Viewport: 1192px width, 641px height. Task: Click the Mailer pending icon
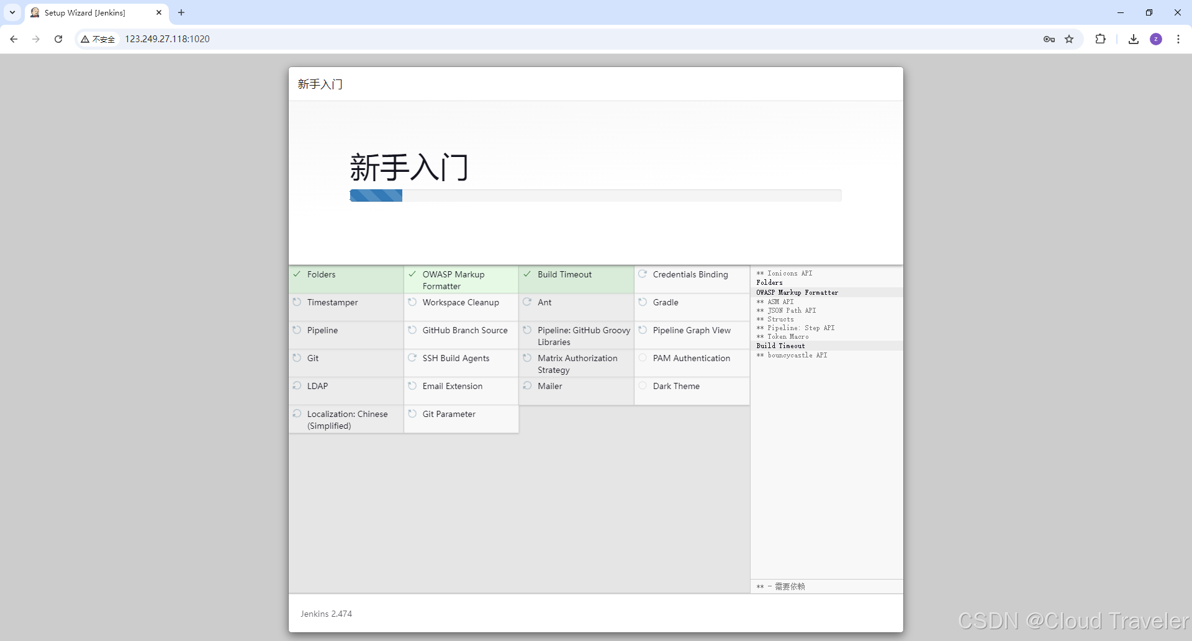(527, 385)
